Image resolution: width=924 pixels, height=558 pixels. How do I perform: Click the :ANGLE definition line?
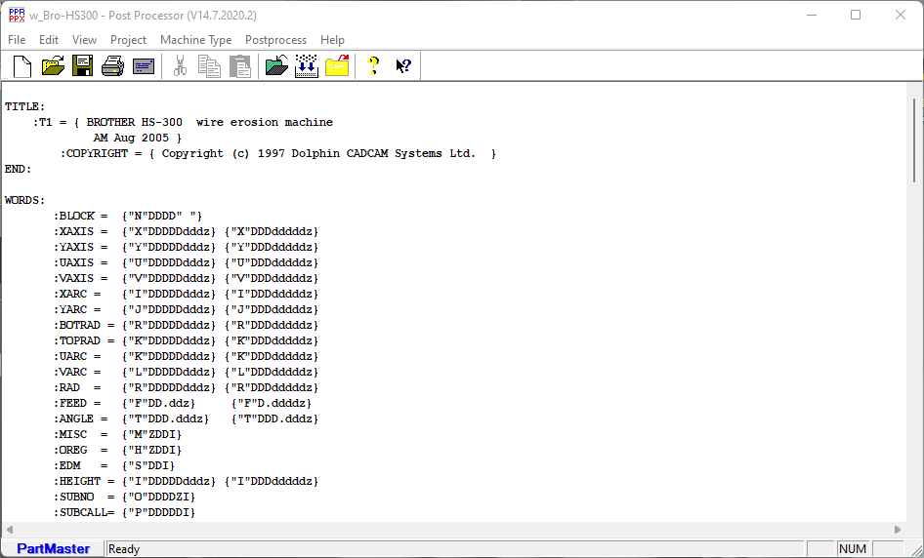[187, 418]
